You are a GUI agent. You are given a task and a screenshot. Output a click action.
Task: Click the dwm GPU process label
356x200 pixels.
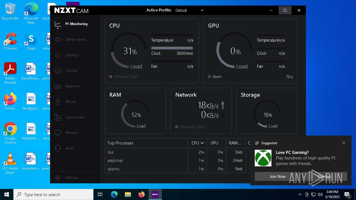click(217, 77)
